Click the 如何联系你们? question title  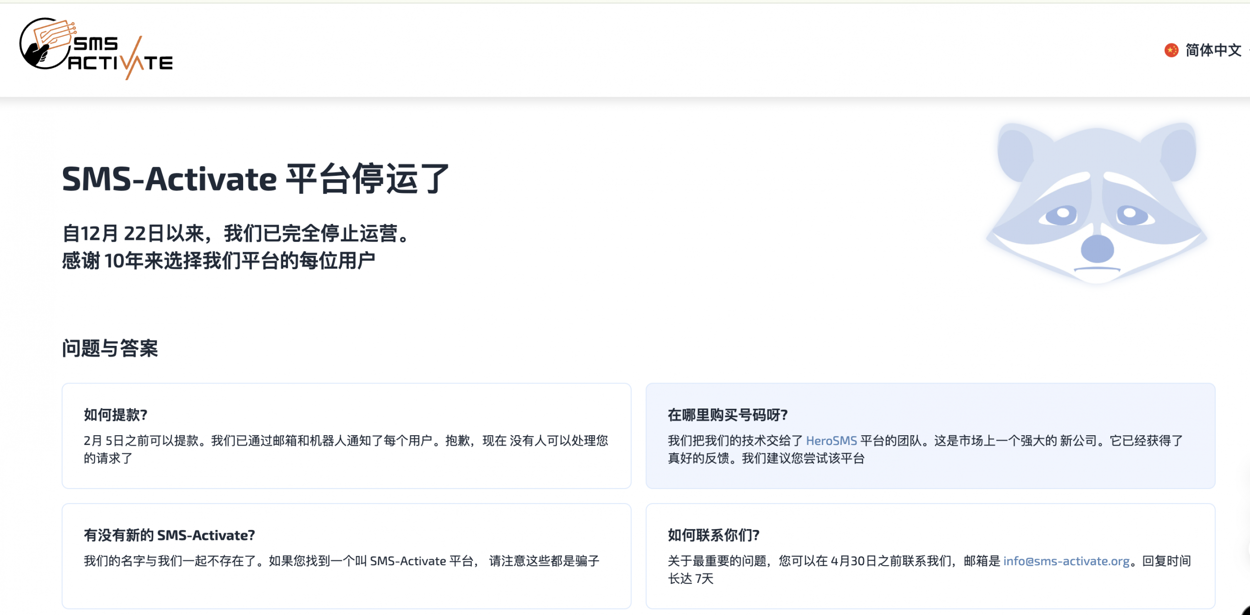(x=713, y=535)
